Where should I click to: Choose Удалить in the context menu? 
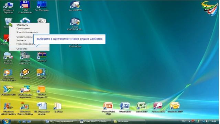21,40
